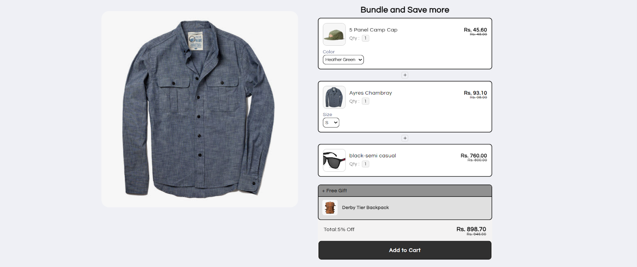
Task: Open the Derby Tier Backpack gift name
Action: (x=365, y=207)
